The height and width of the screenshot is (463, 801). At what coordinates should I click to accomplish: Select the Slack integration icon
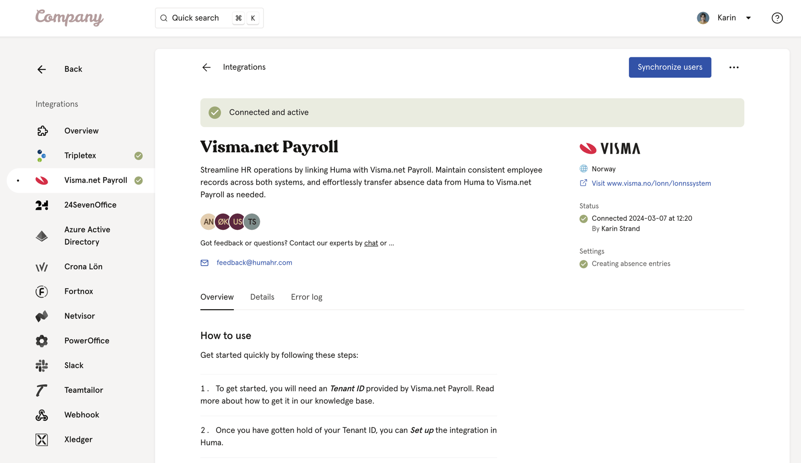42,366
